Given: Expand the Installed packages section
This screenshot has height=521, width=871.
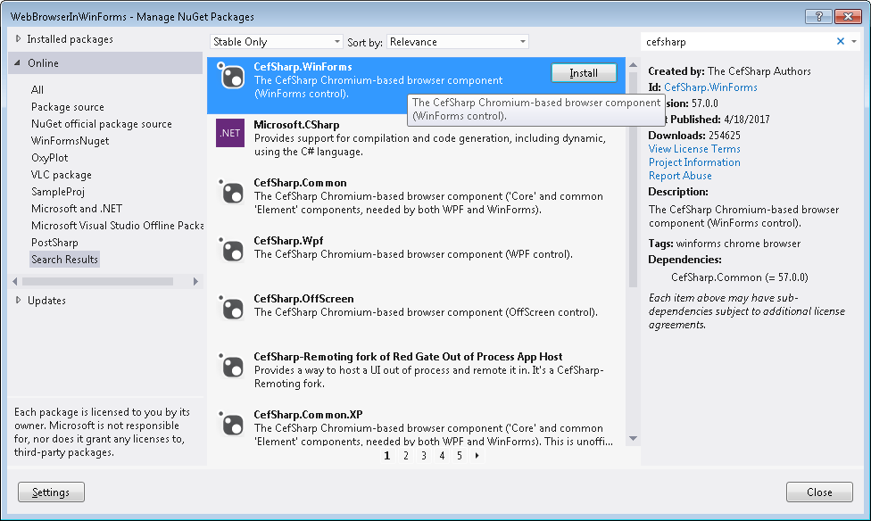Looking at the screenshot, I should coord(18,39).
